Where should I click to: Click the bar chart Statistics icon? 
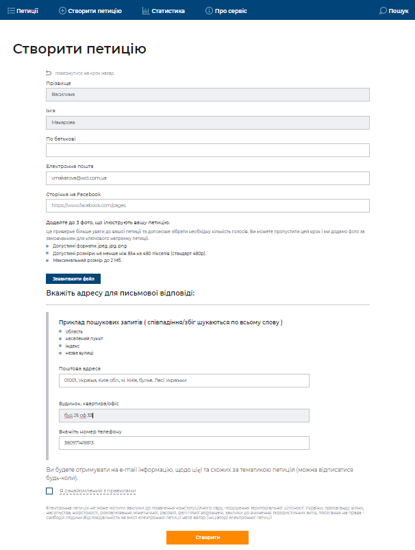(146, 11)
